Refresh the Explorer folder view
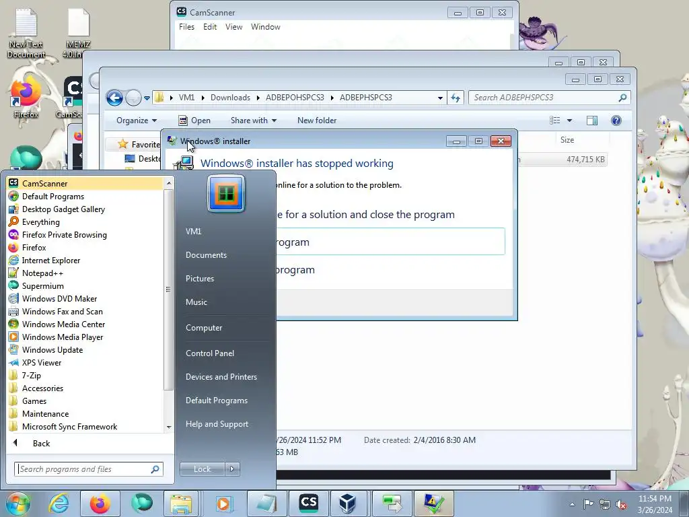This screenshot has width=689, height=517. tap(456, 98)
